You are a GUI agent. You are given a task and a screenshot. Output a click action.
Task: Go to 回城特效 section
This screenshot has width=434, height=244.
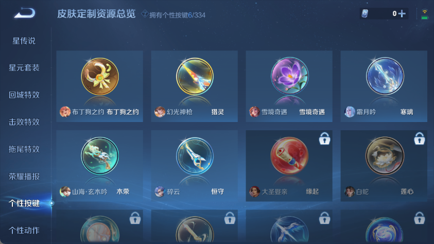(x=24, y=95)
